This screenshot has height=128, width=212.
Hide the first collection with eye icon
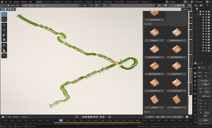pos(206,12)
